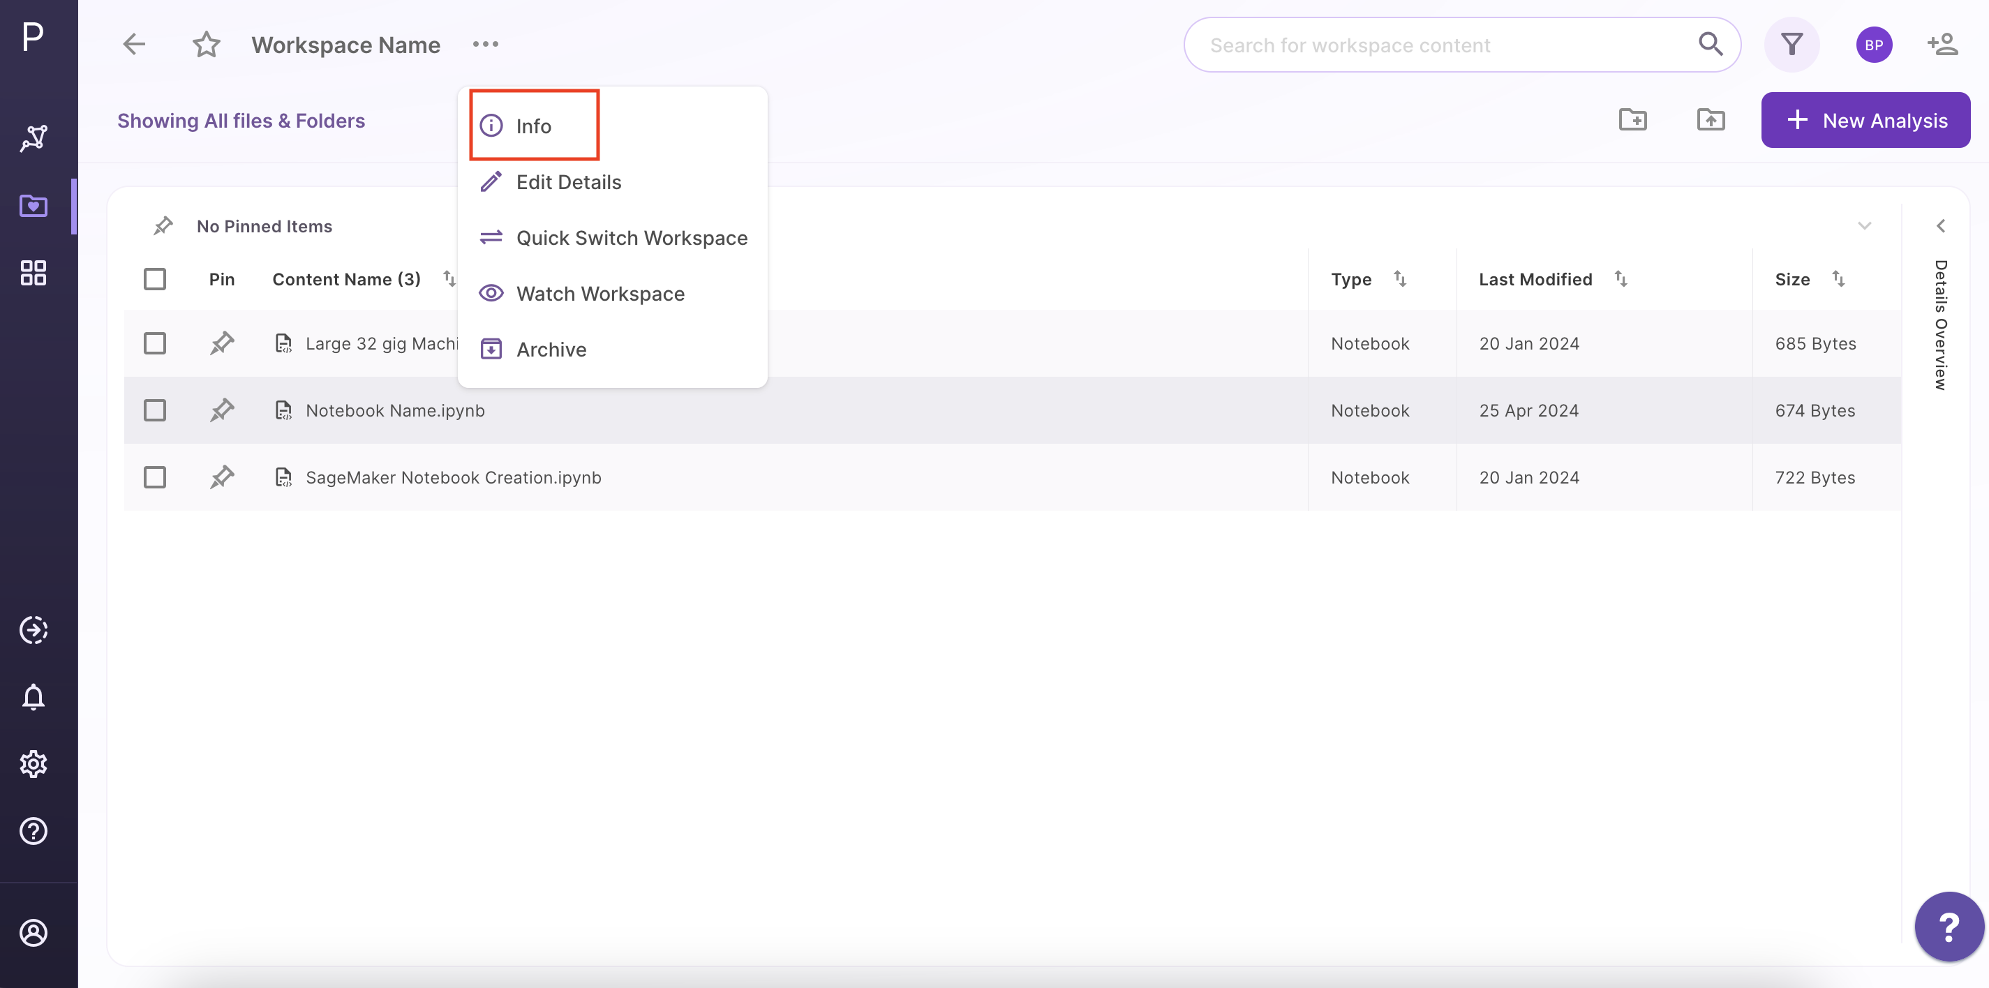Open the filter funnel button
Image resolution: width=1989 pixels, height=988 pixels.
[1791, 44]
